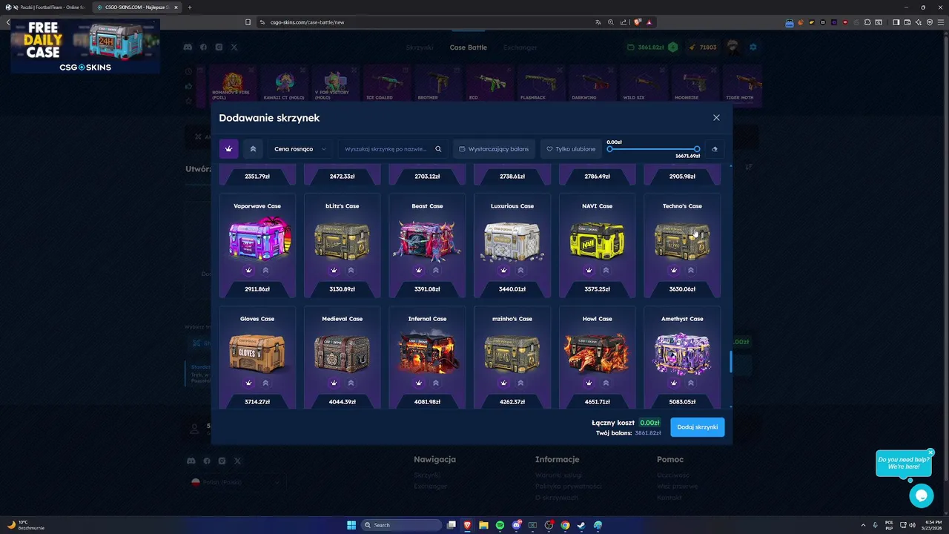Click chevron icon on Vaporwave Case
The width and height of the screenshot is (949, 534).
265,270
